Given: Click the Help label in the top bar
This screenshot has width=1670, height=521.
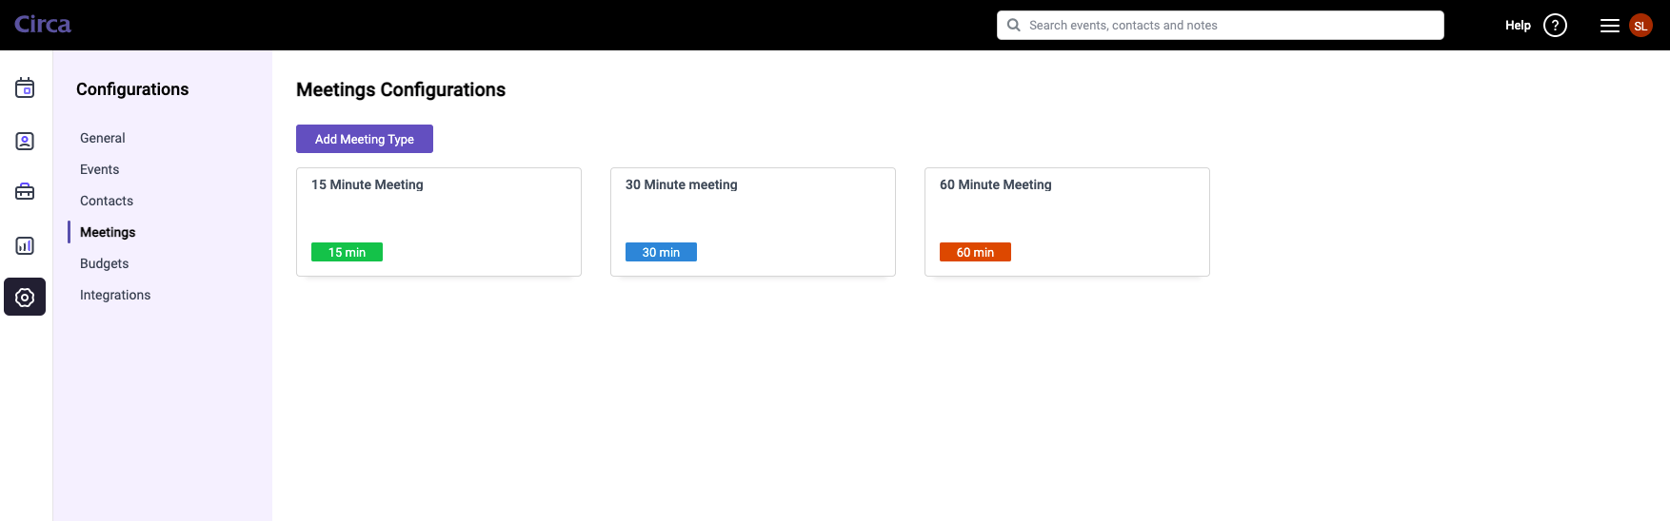Looking at the screenshot, I should (x=1518, y=26).
